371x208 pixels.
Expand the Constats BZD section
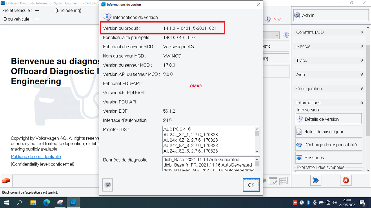[329, 32]
